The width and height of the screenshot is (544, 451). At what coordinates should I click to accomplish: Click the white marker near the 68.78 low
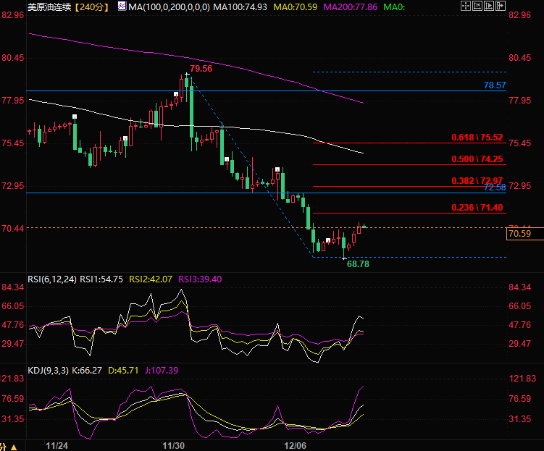(327, 240)
